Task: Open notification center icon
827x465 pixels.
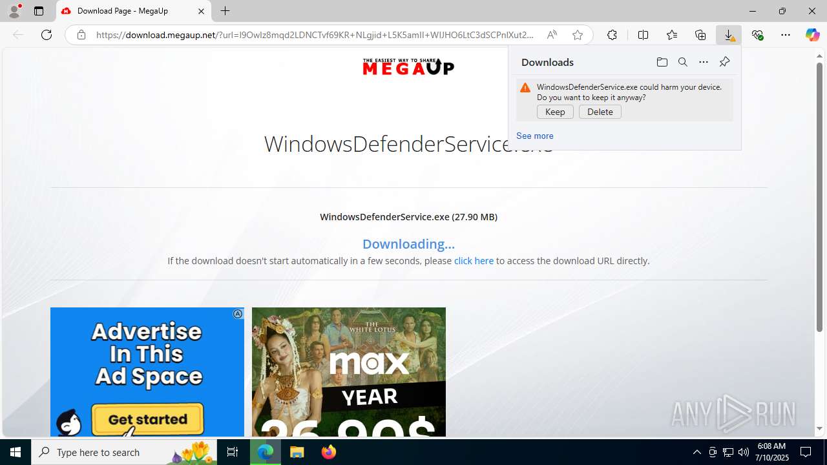Action: tap(806, 452)
